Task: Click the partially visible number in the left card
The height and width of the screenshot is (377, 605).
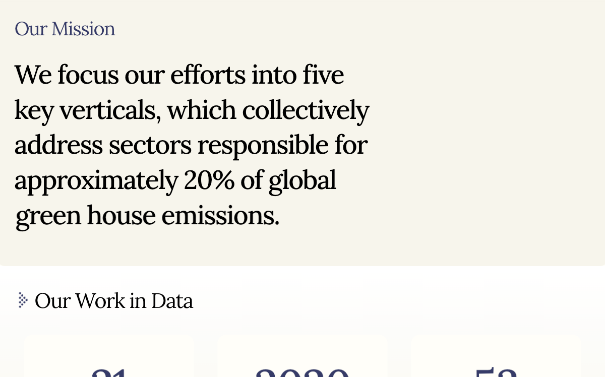Action: click(109, 372)
